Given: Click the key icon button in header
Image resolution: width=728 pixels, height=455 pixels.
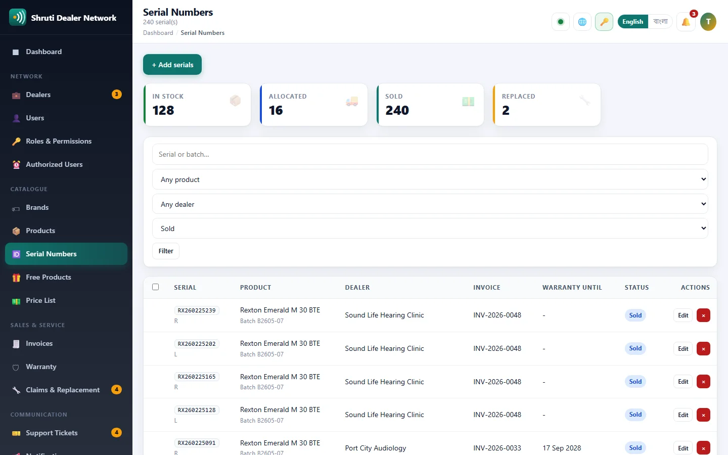Looking at the screenshot, I should pyautogui.click(x=604, y=22).
